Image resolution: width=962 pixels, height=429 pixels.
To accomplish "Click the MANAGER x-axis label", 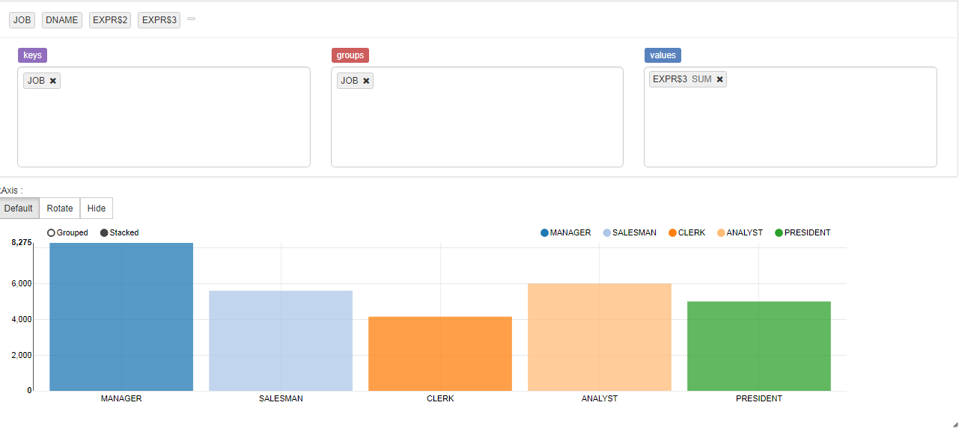I will tap(121, 399).
